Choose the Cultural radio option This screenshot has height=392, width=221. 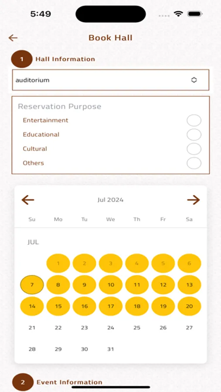[x=194, y=149]
